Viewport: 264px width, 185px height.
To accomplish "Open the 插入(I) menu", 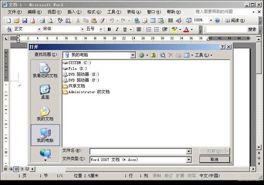I will (x=74, y=12).
